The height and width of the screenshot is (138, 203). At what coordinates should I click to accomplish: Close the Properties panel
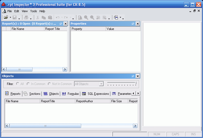coord(138,24)
